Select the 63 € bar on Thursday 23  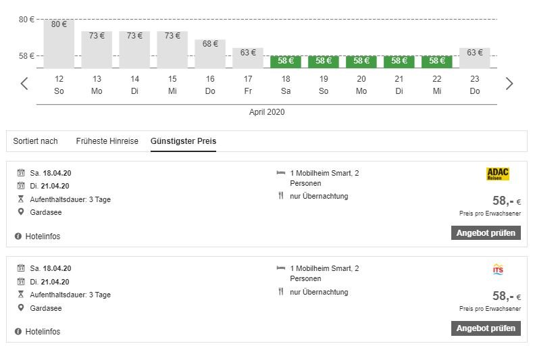(475, 58)
